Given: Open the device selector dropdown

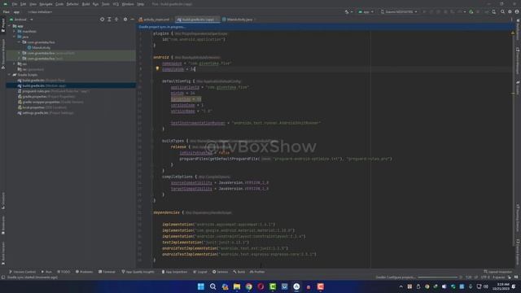Looking at the screenshot, I should coord(399,12).
